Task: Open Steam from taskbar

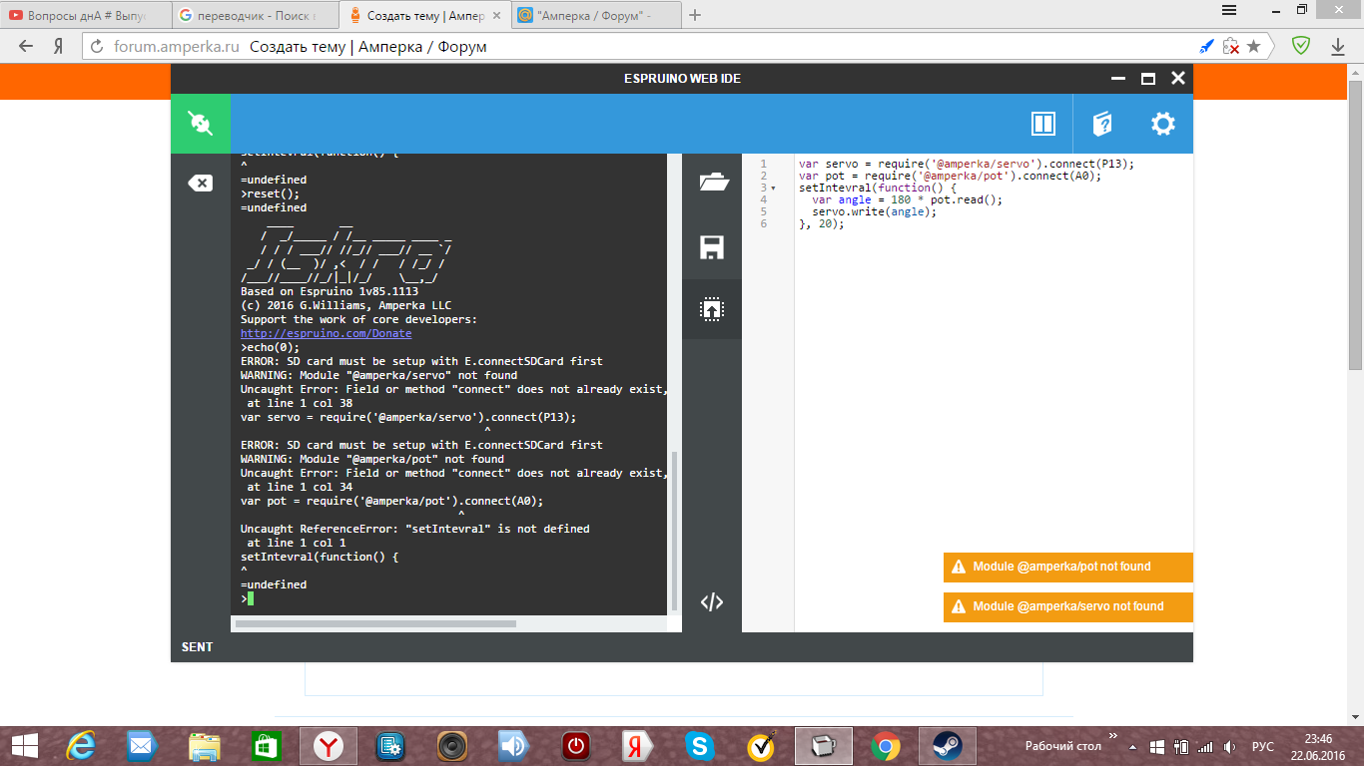Action: pos(948,746)
